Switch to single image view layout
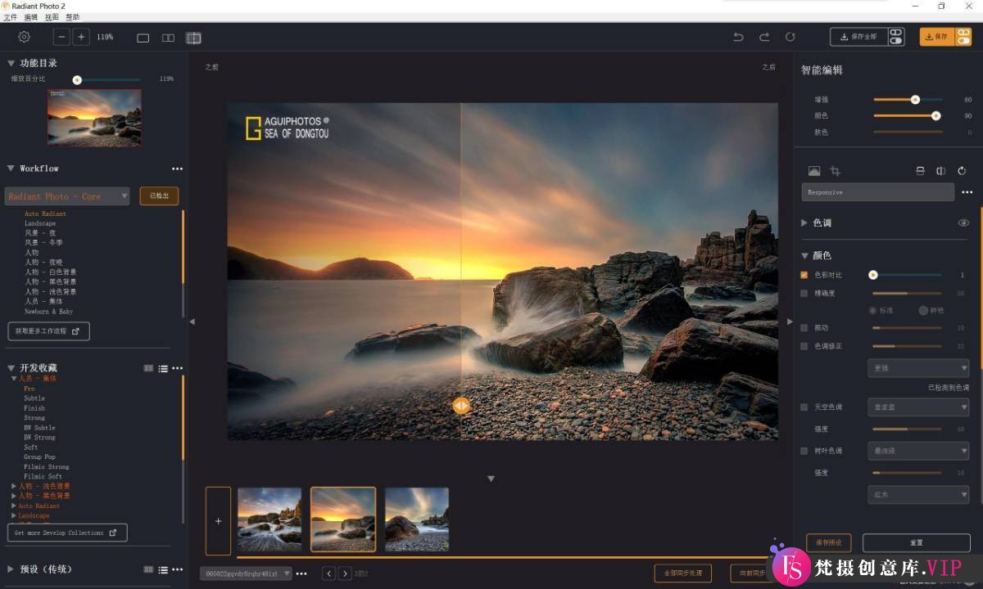Image resolution: width=983 pixels, height=589 pixels. point(143,38)
